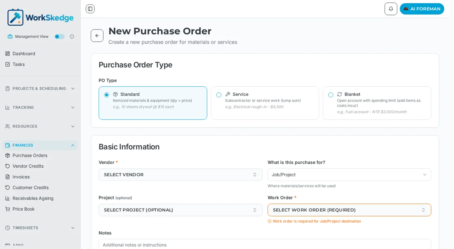Go back using the arrow button
The image size is (454, 249).
[97, 36]
